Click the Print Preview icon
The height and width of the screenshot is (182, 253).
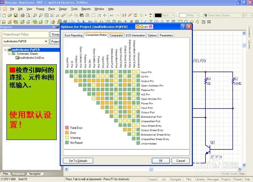[x=28, y=16]
